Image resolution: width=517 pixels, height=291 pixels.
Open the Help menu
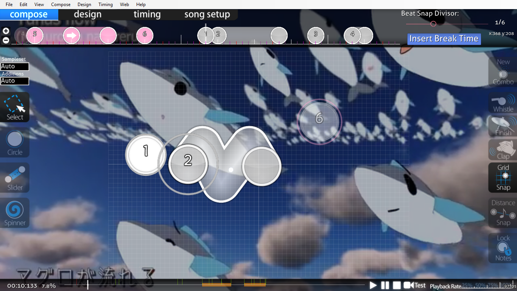coord(141,5)
